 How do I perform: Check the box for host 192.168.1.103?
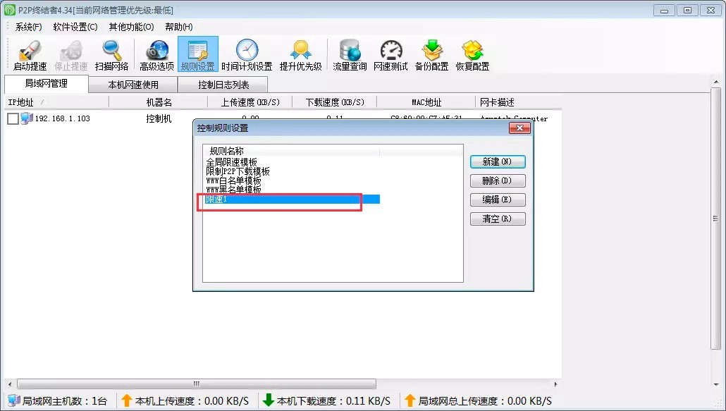click(x=12, y=118)
